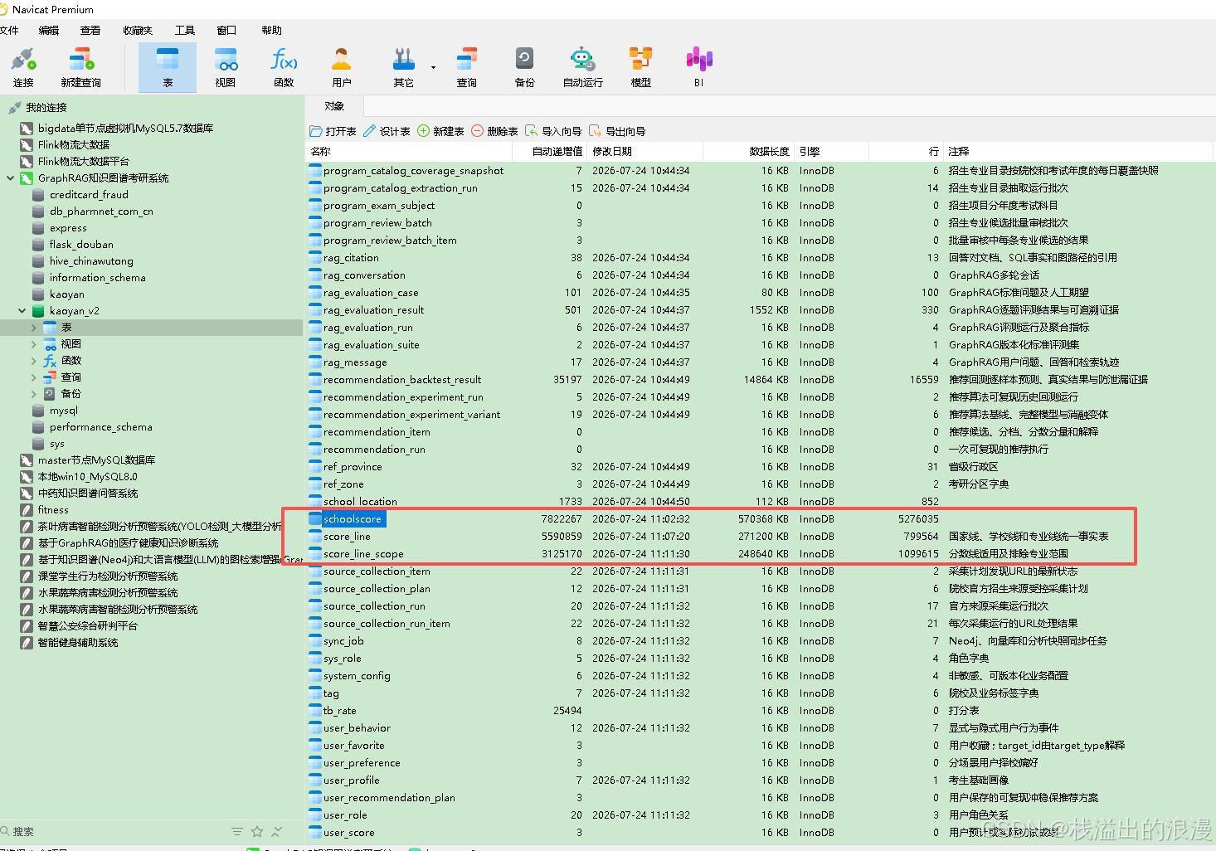Open the 模型 model toolbar icon
This screenshot has width=1216, height=851.
coord(641,67)
